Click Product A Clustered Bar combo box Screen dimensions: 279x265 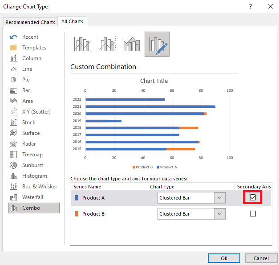pyautogui.click(x=192, y=198)
